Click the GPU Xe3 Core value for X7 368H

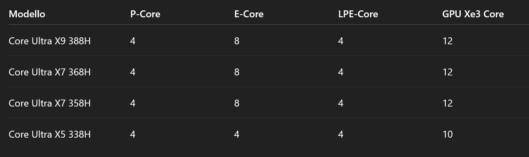(448, 72)
